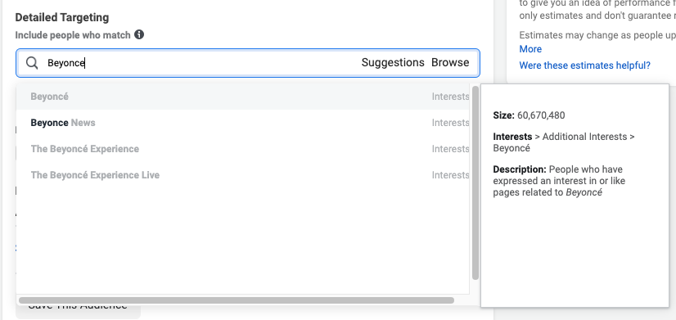Select the Beyoncé interest option
Viewport: 676px width, 320px height.
pos(243,97)
